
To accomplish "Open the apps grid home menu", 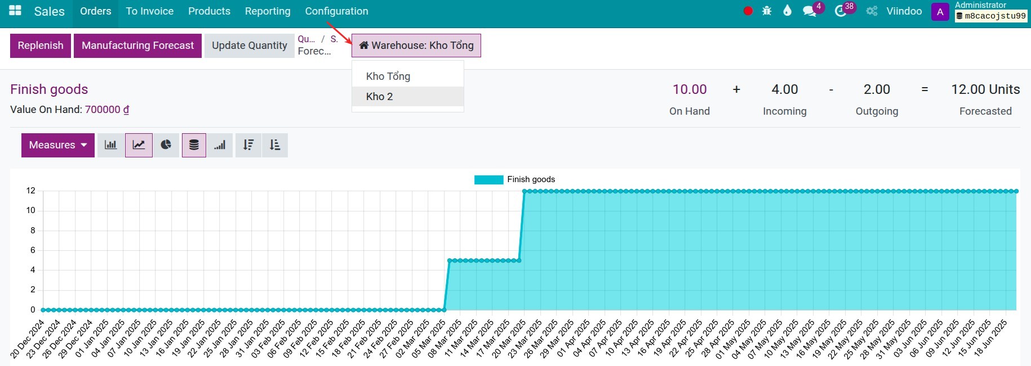I will (15, 11).
